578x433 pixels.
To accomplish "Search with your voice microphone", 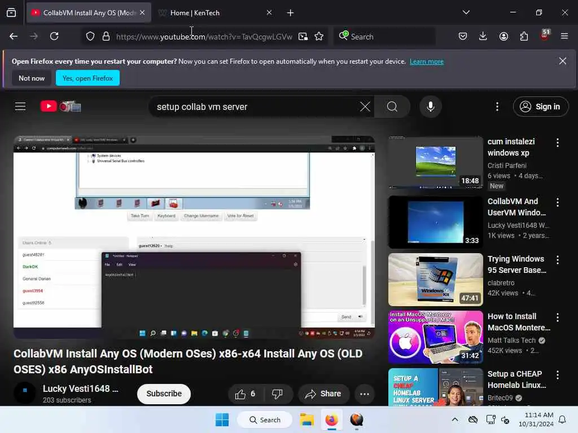I will coord(430,107).
